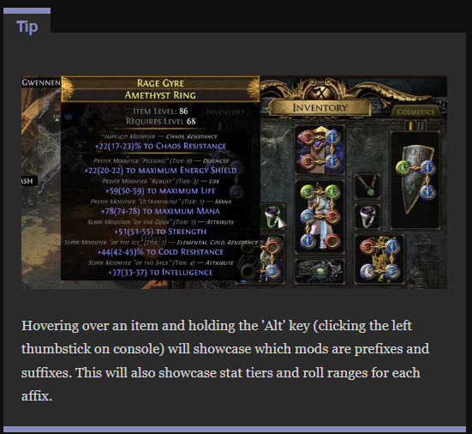
Task: Click the tip screenshot image
Action: click(234, 183)
